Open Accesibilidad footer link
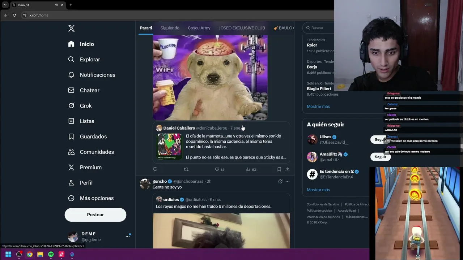This screenshot has height=260, width=463. [347, 211]
